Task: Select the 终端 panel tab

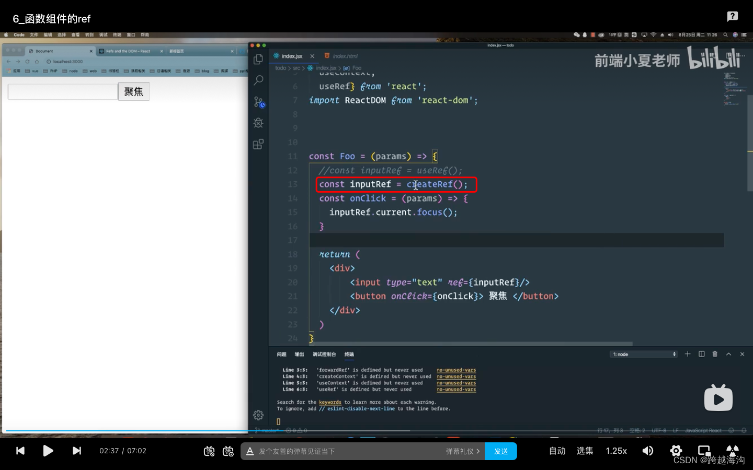Action: pyautogui.click(x=349, y=354)
